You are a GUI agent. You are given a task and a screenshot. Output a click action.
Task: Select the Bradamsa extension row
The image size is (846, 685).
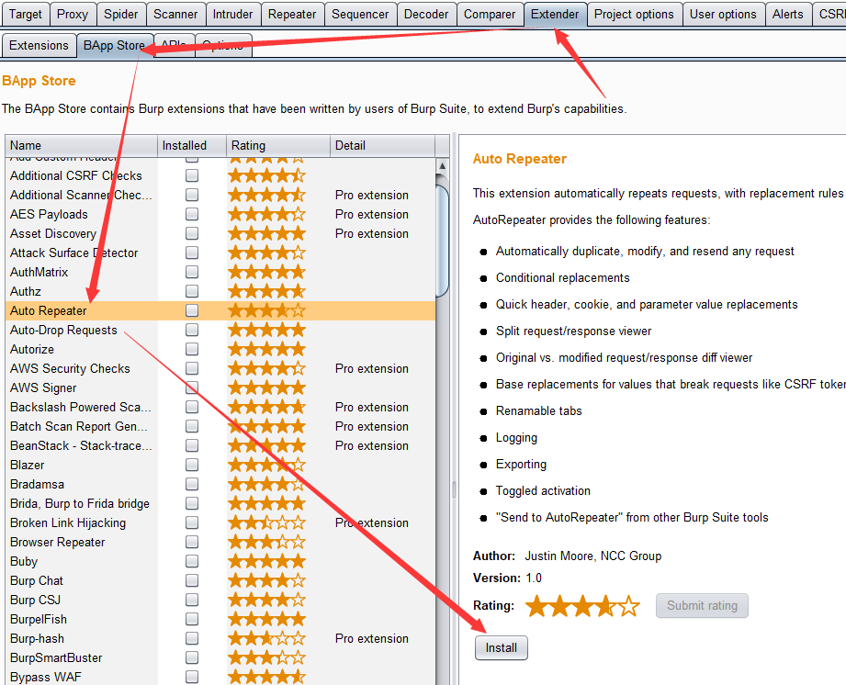pyautogui.click(x=220, y=484)
